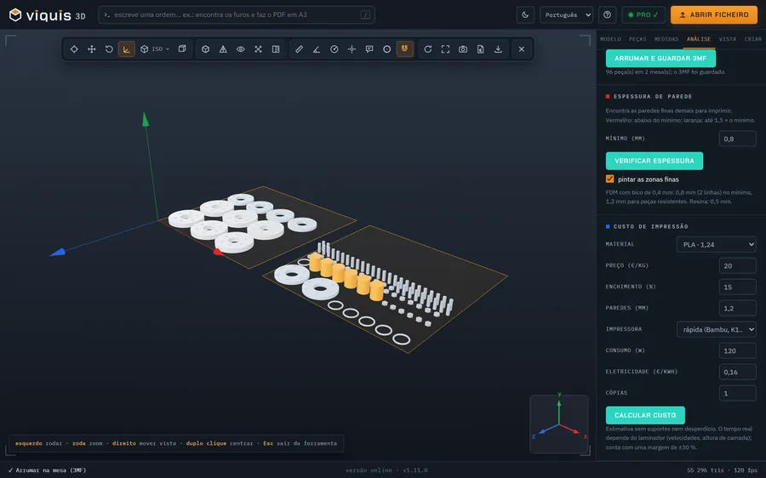Open the MATERIAL PLA dropdown
766x478 pixels.
[x=716, y=244]
